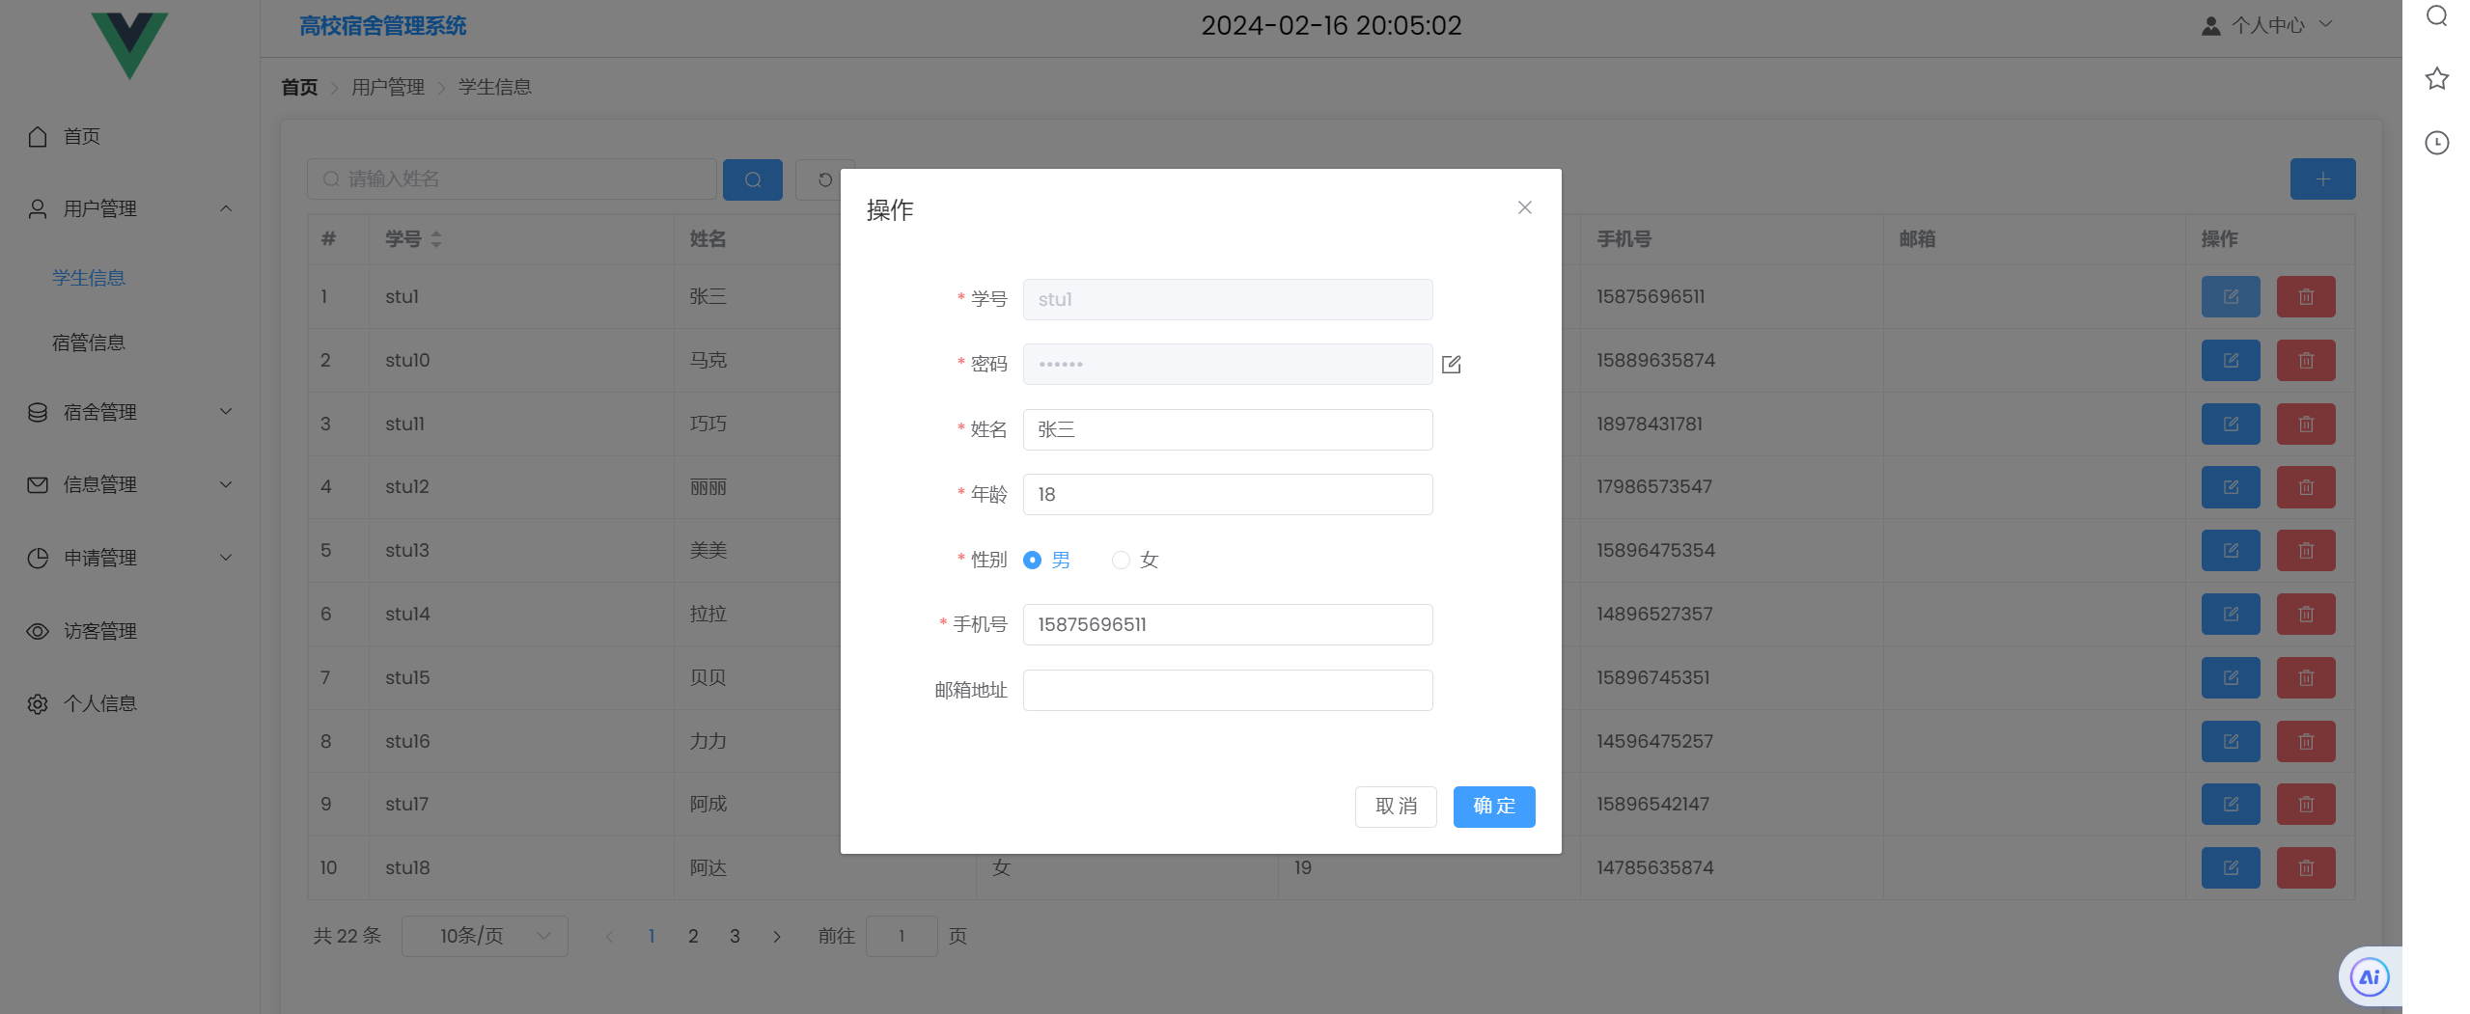Click the 取消 button
The width and height of the screenshot is (2470, 1014).
click(x=1396, y=807)
